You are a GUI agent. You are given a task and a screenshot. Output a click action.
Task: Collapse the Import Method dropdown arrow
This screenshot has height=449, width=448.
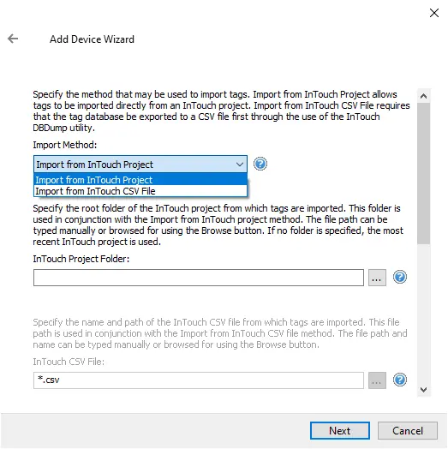click(x=240, y=165)
